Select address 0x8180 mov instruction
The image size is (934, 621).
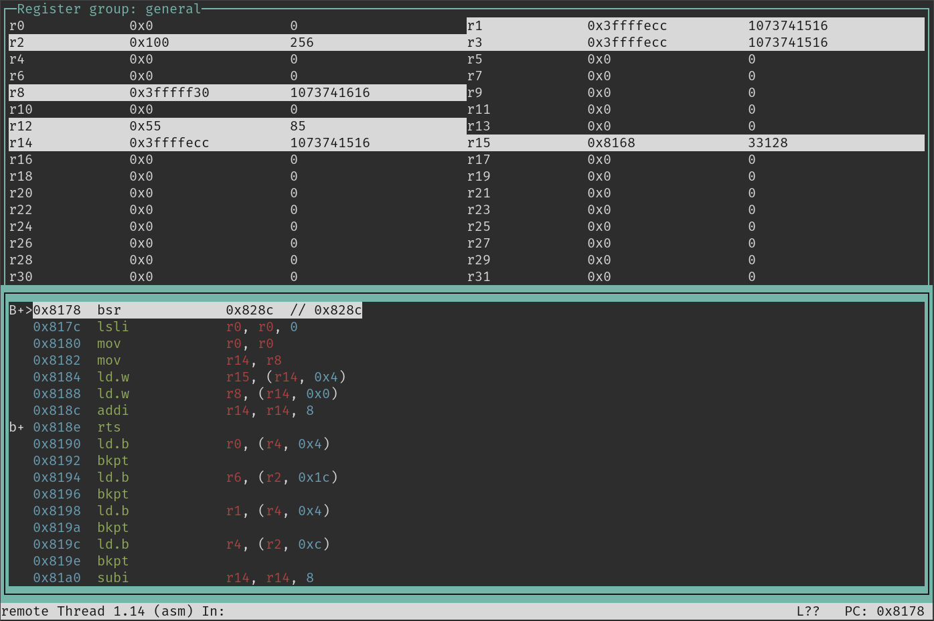(x=57, y=343)
